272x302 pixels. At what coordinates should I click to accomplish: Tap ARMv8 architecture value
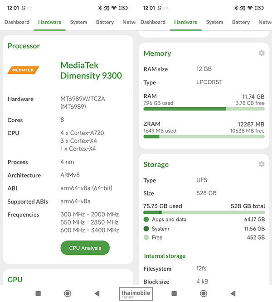pyautogui.click(x=70, y=175)
